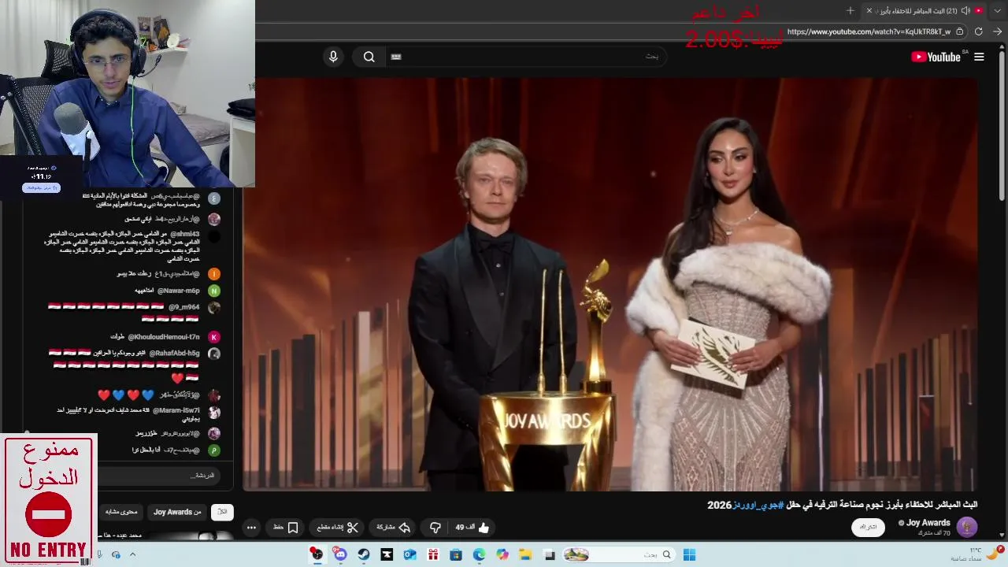The height and width of the screenshot is (567, 1008).
Task: Select the 'الكل' filter chip
Action: tap(222, 512)
